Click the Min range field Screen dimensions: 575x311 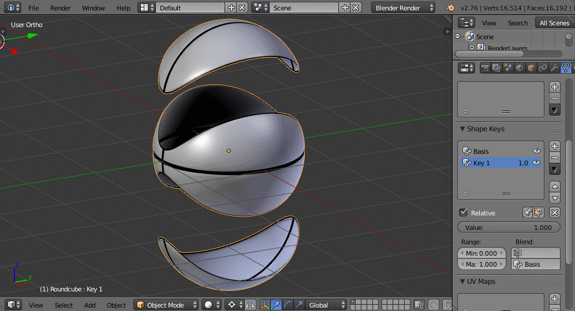coord(482,253)
